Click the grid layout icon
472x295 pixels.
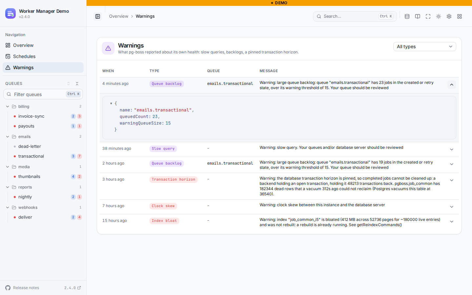click(460, 16)
